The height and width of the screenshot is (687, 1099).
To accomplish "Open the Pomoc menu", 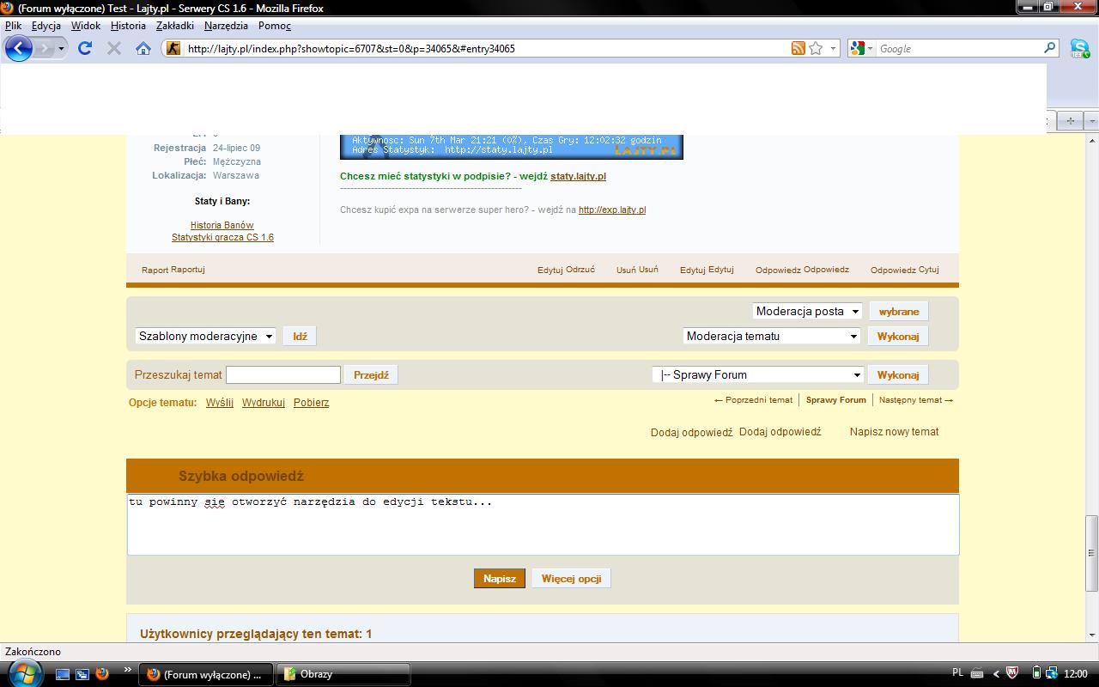I will pyautogui.click(x=275, y=26).
